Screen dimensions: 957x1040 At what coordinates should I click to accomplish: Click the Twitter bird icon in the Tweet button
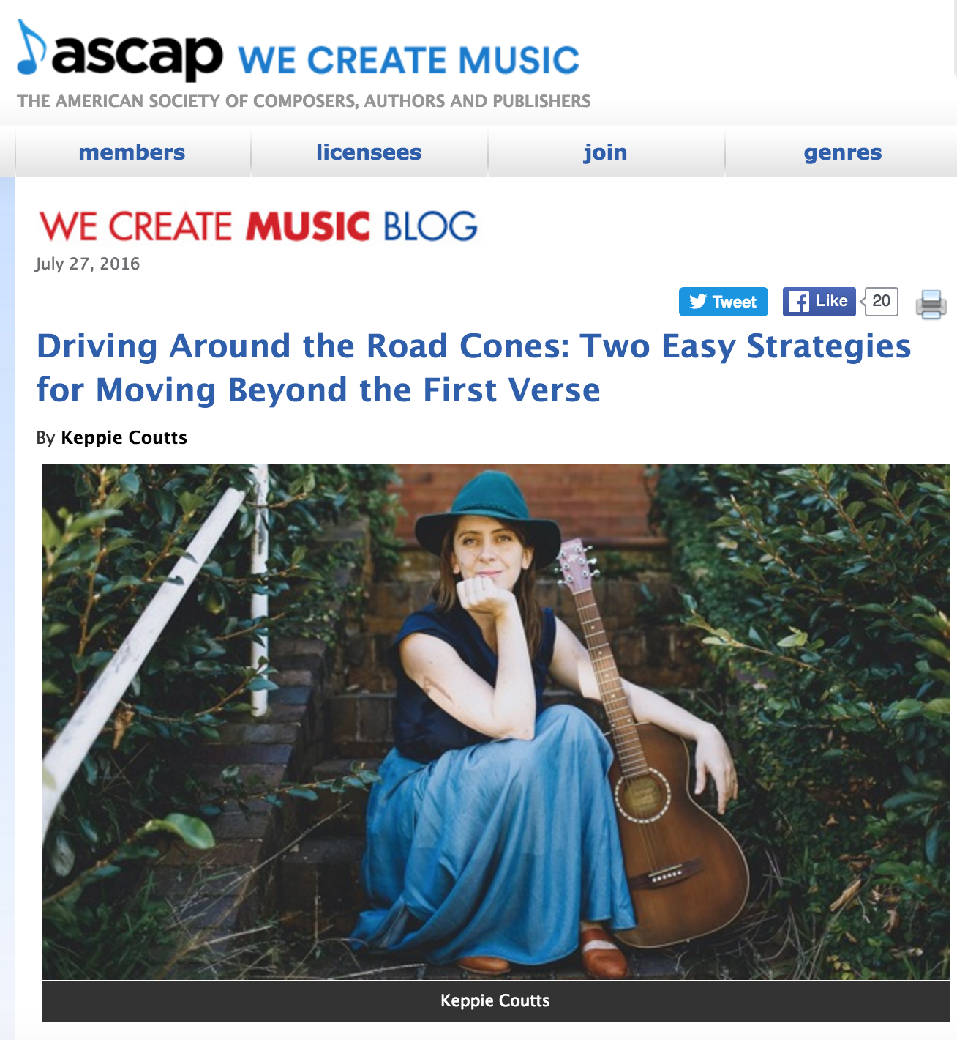coord(698,302)
